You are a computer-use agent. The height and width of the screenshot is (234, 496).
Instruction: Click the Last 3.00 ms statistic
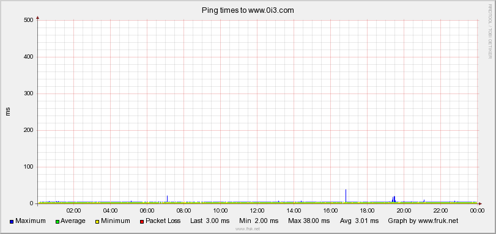[x=210, y=221]
